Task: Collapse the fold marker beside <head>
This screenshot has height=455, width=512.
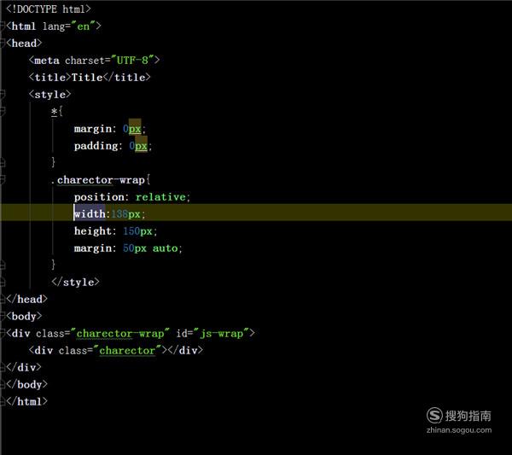Action: click(3, 44)
